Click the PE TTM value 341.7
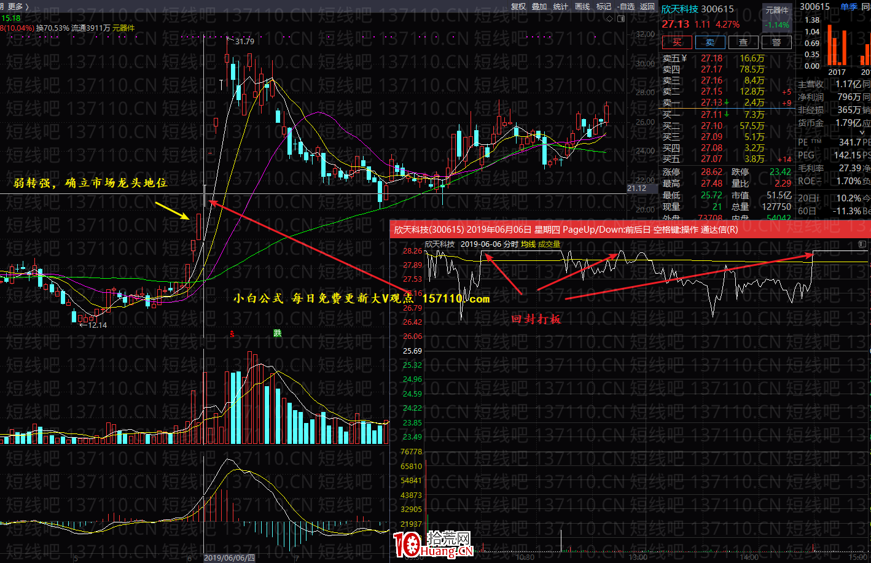 pyautogui.click(x=850, y=142)
